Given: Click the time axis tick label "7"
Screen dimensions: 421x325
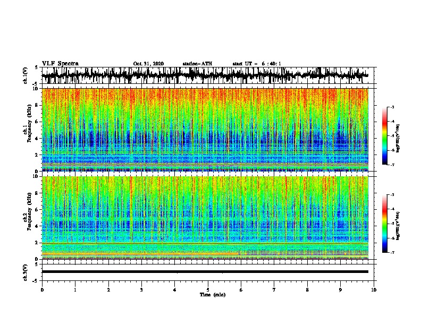Looking at the screenshot, I should pyautogui.click(x=274, y=290).
